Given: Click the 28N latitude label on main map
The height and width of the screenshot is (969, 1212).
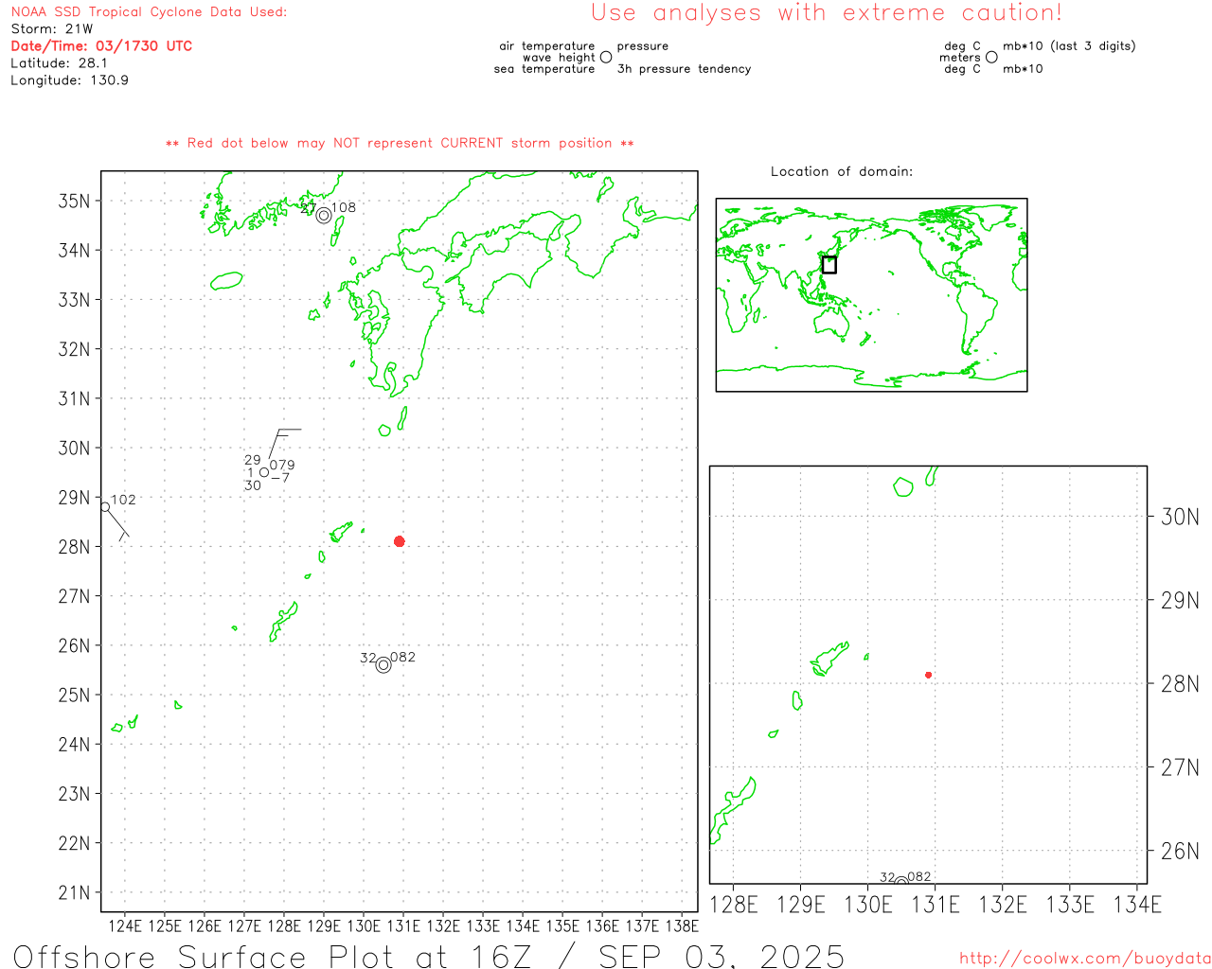Looking at the screenshot, I should [x=75, y=547].
